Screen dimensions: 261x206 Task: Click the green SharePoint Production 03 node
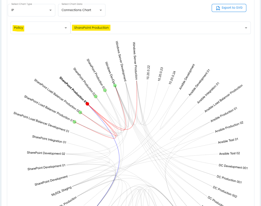[105, 90]
